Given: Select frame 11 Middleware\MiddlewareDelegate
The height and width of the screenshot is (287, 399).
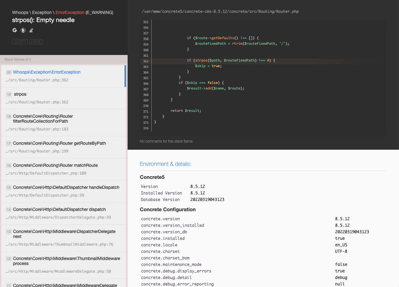Looking at the screenshot, I should point(63,283).
